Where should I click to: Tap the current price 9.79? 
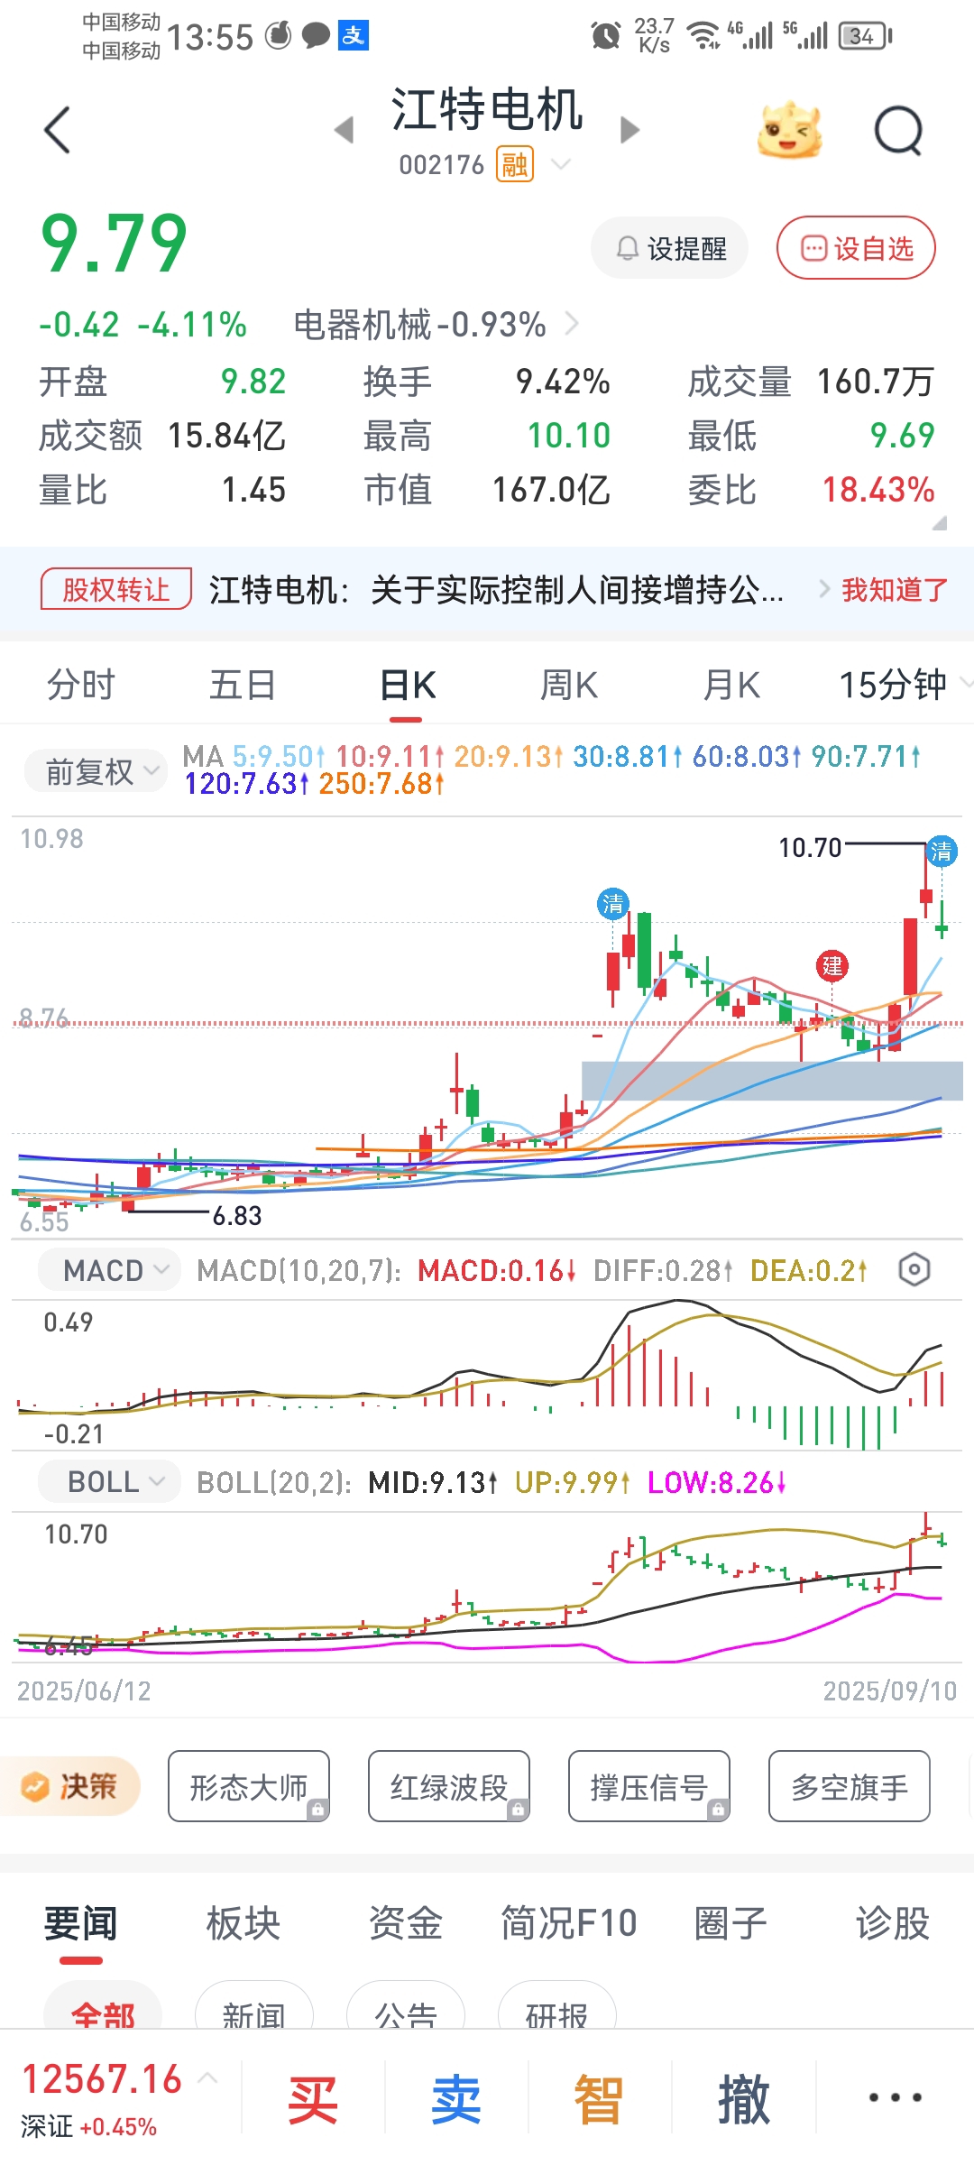point(114,244)
